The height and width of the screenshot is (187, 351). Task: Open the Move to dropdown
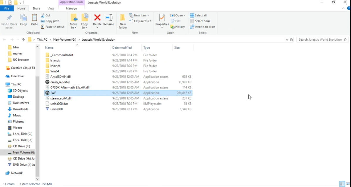tap(73, 21)
